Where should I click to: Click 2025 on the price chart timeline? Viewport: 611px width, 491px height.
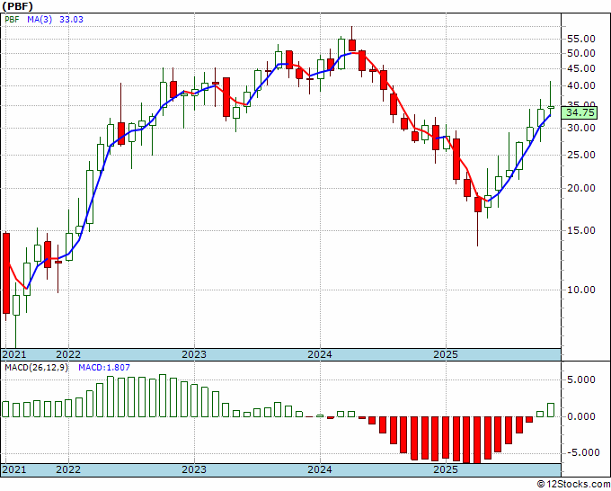tap(447, 354)
